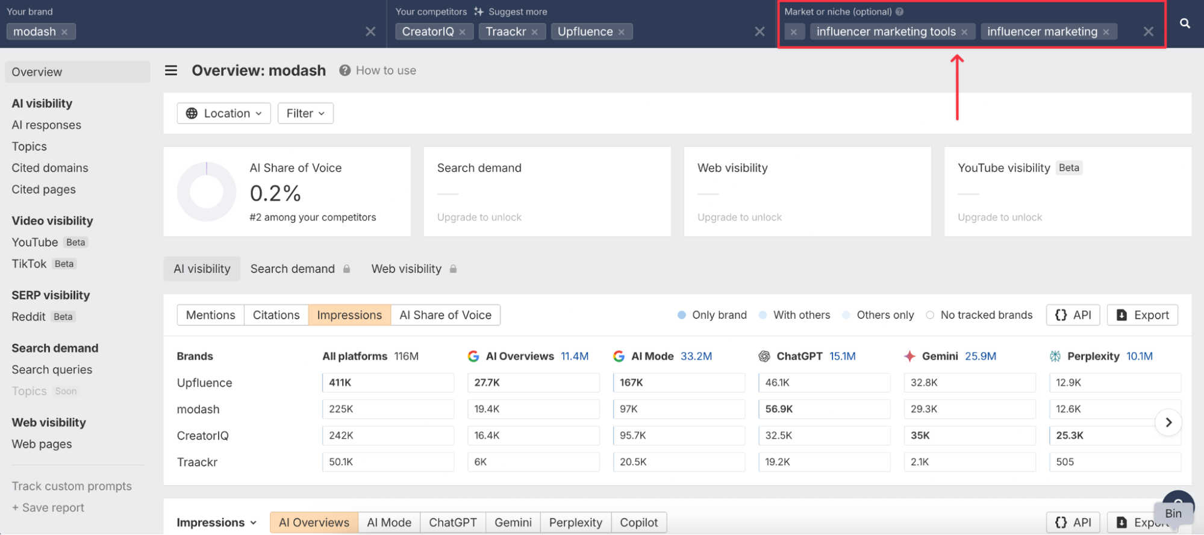Select the lower ChatGPT tab

(x=453, y=522)
